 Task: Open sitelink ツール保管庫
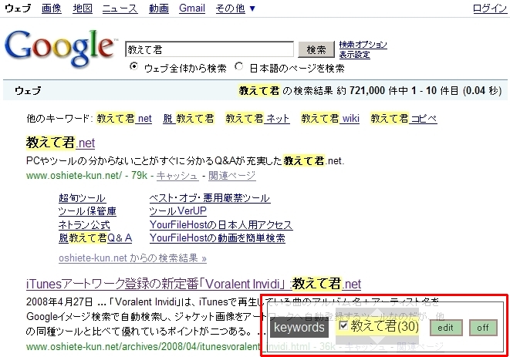coord(87,211)
